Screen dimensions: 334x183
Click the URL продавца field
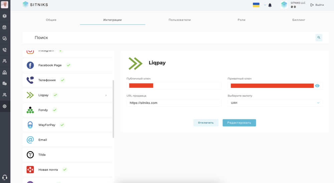tap(174, 103)
